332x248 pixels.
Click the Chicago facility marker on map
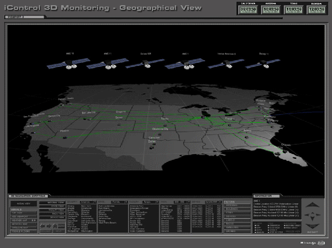point(203,117)
